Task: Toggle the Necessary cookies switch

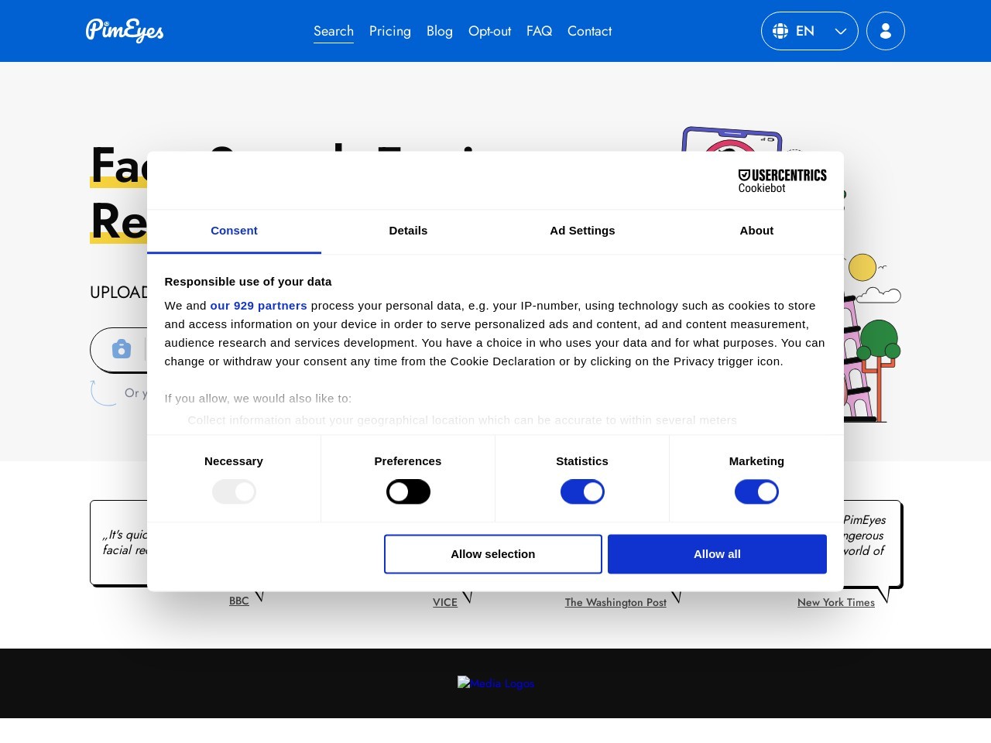Action: (234, 491)
